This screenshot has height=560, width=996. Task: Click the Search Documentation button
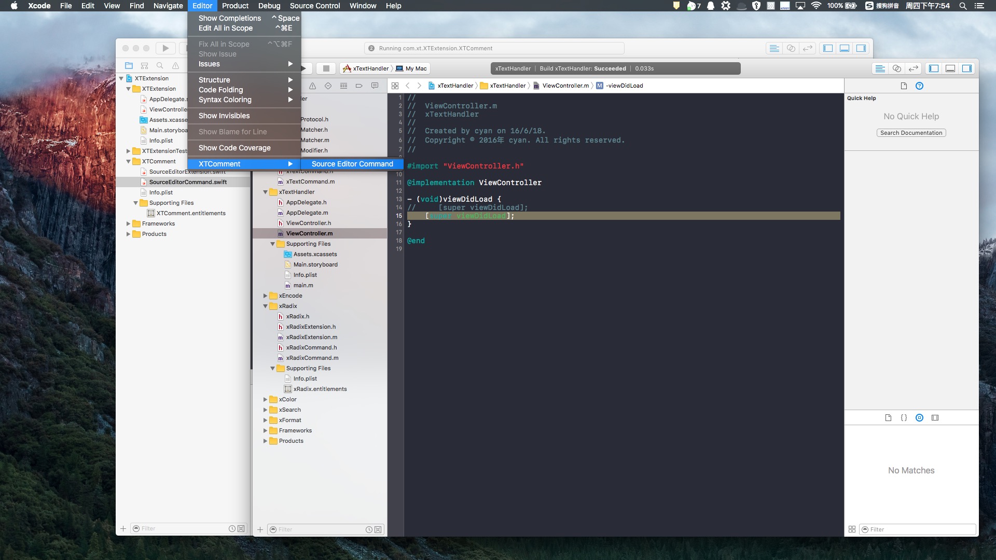coord(911,133)
